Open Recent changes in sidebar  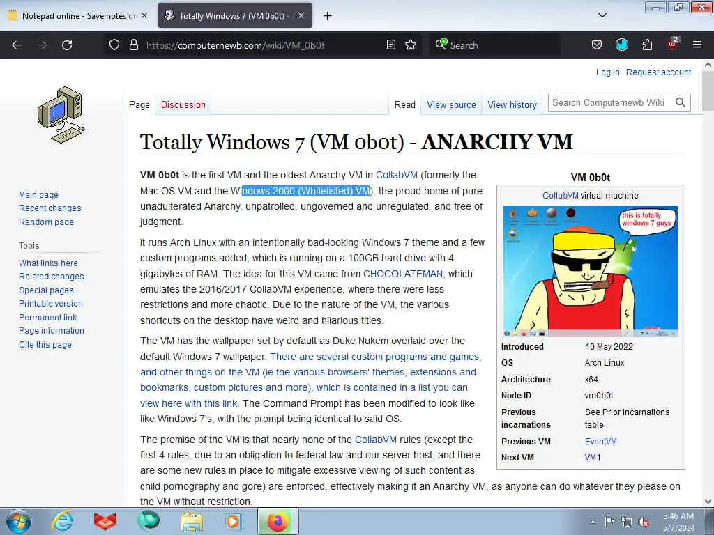tap(50, 208)
